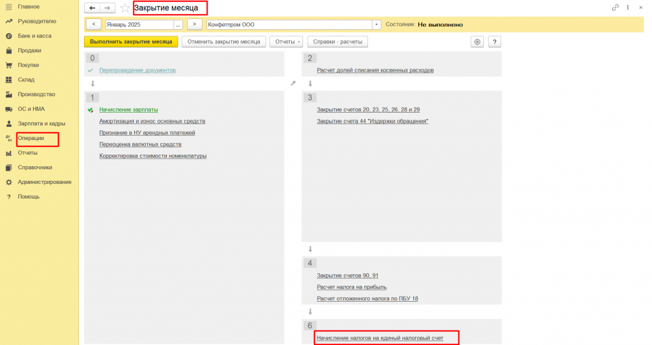This screenshot has width=652, height=345.
Task: Open Расчет налога на прибыль link
Action: pos(351,287)
